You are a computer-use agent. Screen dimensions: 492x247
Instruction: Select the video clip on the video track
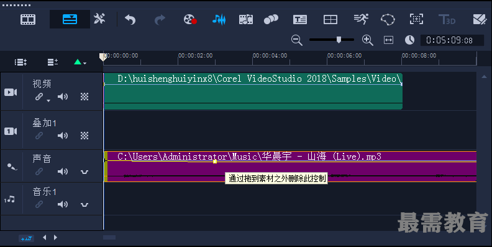253,91
